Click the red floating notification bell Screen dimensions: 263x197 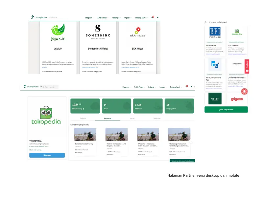(x=244, y=91)
